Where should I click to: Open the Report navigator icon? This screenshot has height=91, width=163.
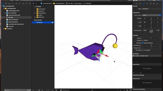[30, 3]
